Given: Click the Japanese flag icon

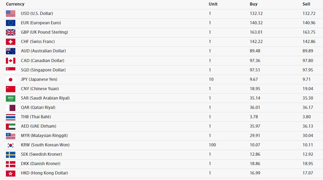Looking at the screenshot, I should [10, 79].
